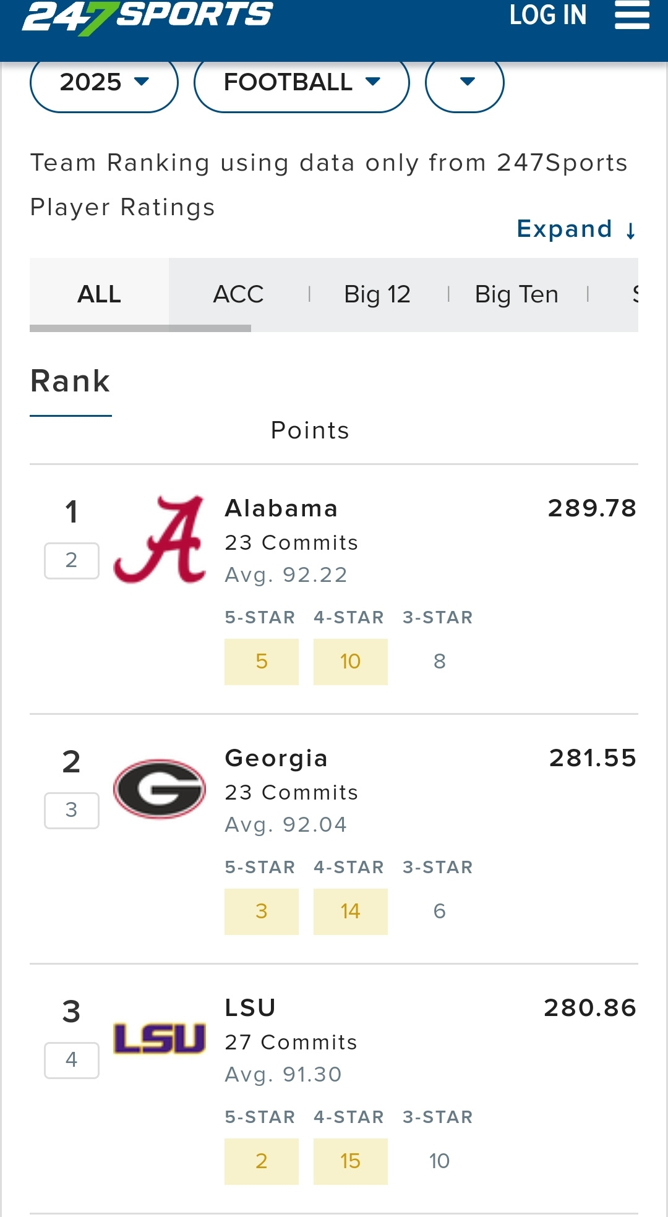
Task: Open the hamburger menu icon
Action: click(x=632, y=15)
